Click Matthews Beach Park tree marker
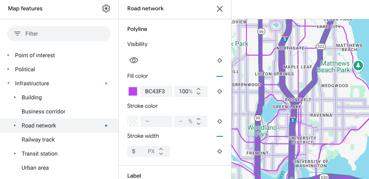The width and height of the screenshot is (369, 179). click(x=358, y=66)
